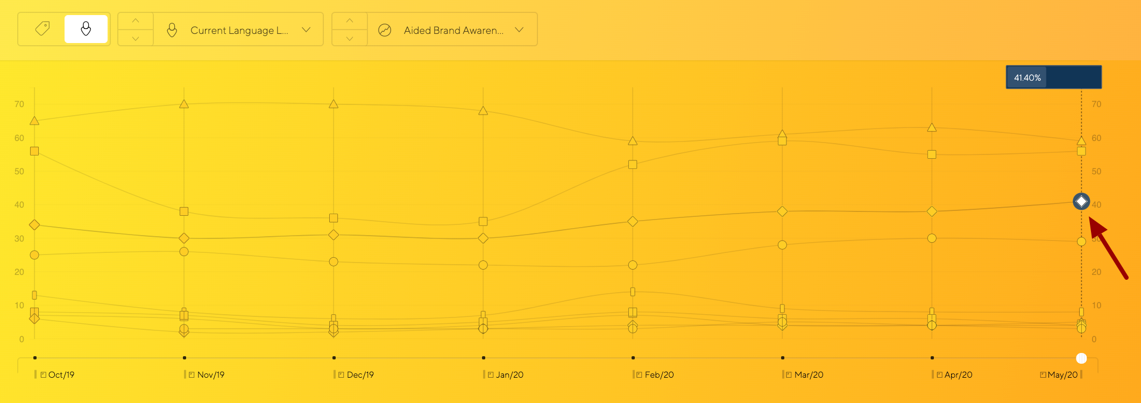Click the highlighted diamond point at May/20
Screen dimensions: 1141x403
1081,202
